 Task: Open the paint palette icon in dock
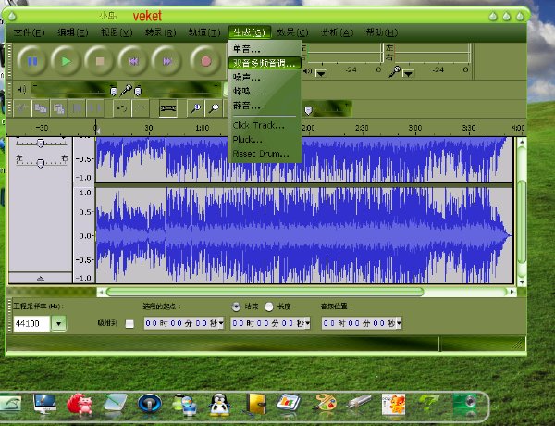point(325,404)
